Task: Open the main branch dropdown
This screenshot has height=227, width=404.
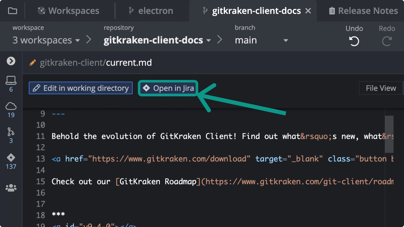Action: pos(261,40)
